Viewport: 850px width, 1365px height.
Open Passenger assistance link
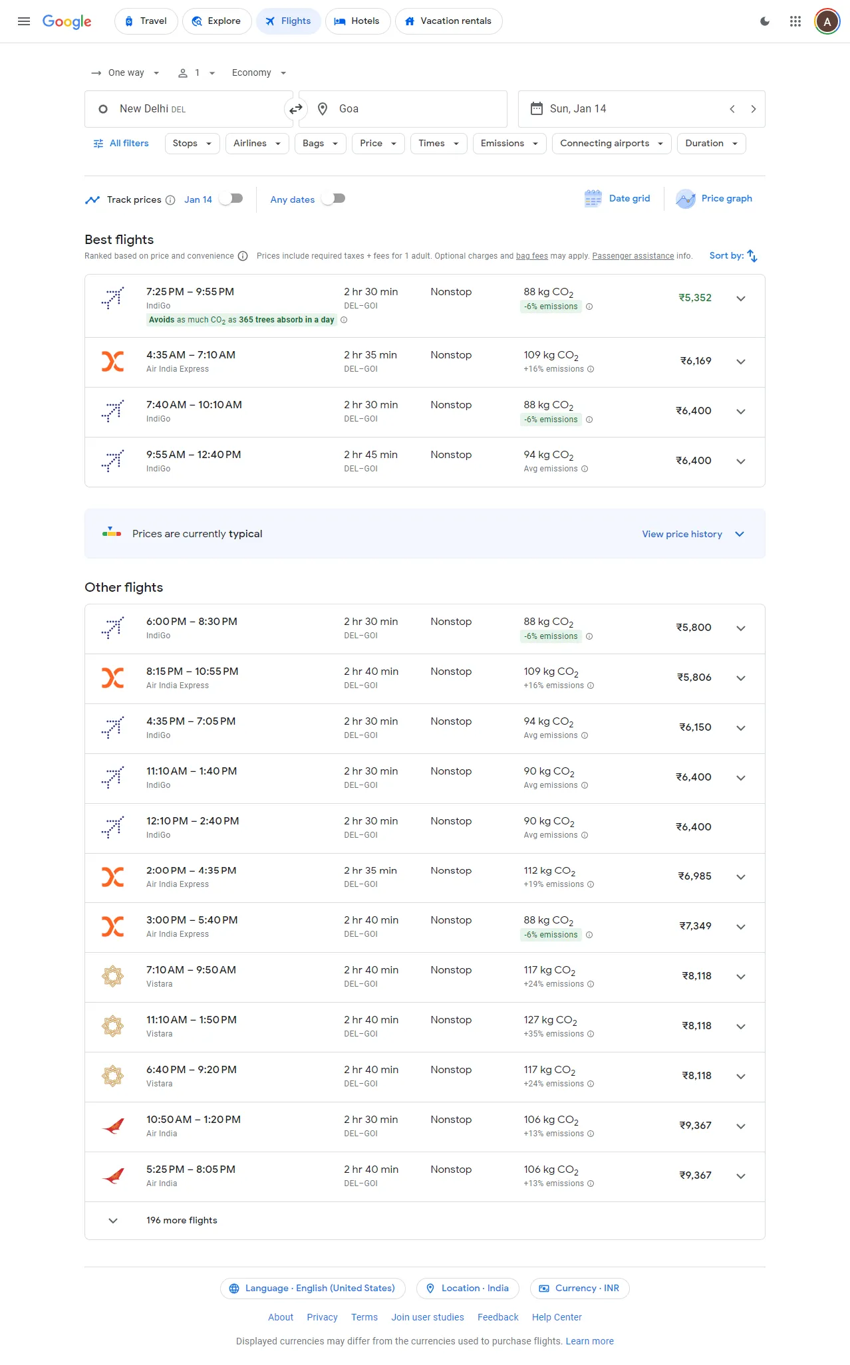[633, 256]
